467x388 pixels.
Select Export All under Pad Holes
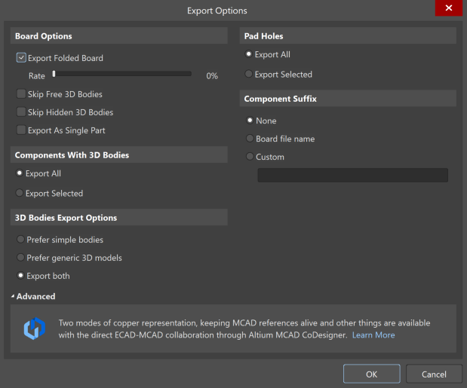point(249,54)
